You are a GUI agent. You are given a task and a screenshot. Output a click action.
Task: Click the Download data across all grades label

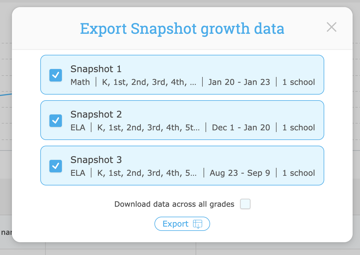(x=174, y=204)
